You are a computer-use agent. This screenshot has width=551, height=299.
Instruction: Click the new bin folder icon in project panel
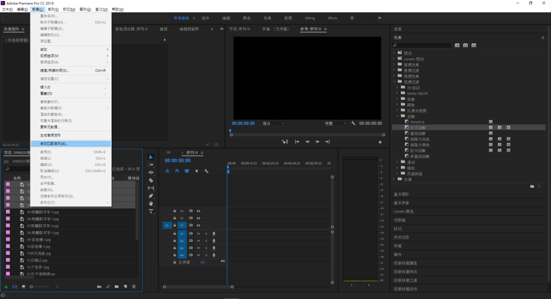coord(117,287)
